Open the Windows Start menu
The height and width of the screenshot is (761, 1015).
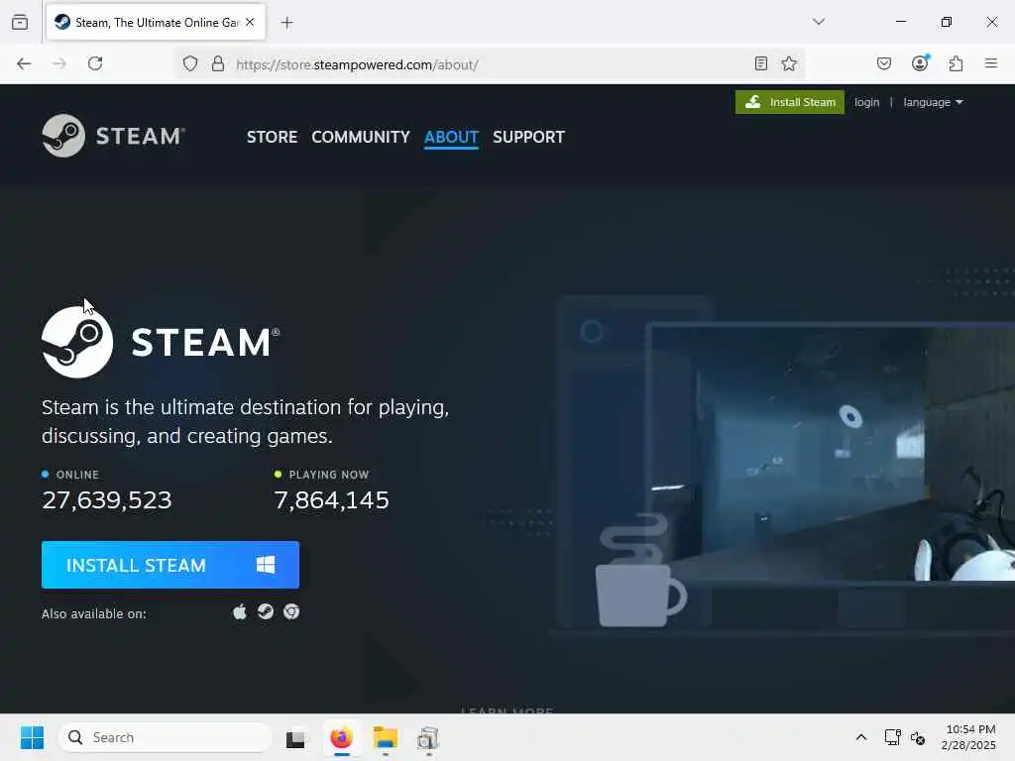pyautogui.click(x=32, y=737)
